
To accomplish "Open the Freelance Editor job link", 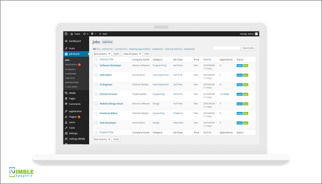I will point(109,113).
